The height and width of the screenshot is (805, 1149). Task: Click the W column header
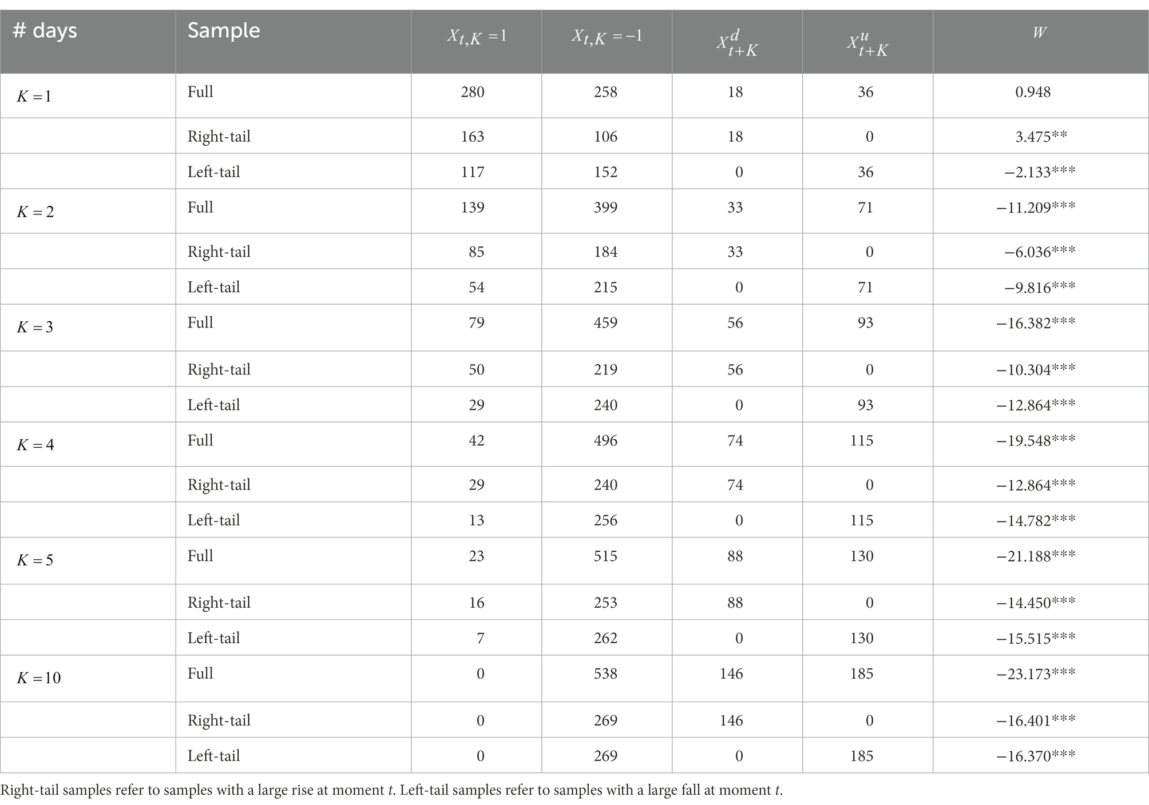click(1040, 33)
